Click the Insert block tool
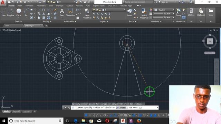Image resolution: width=221 pixels, height=124 pixels. pyautogui.click(x=129, y=12)
